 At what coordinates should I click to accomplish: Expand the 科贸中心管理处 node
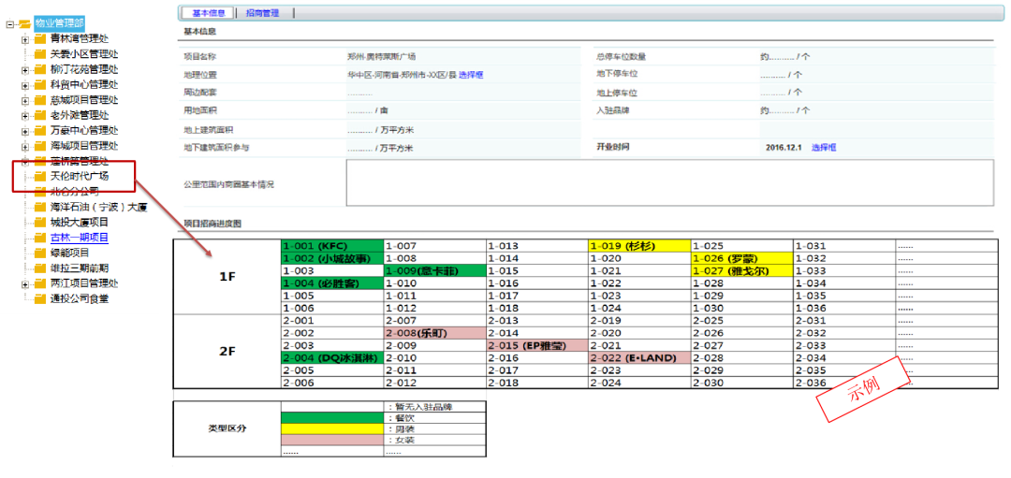25,84
